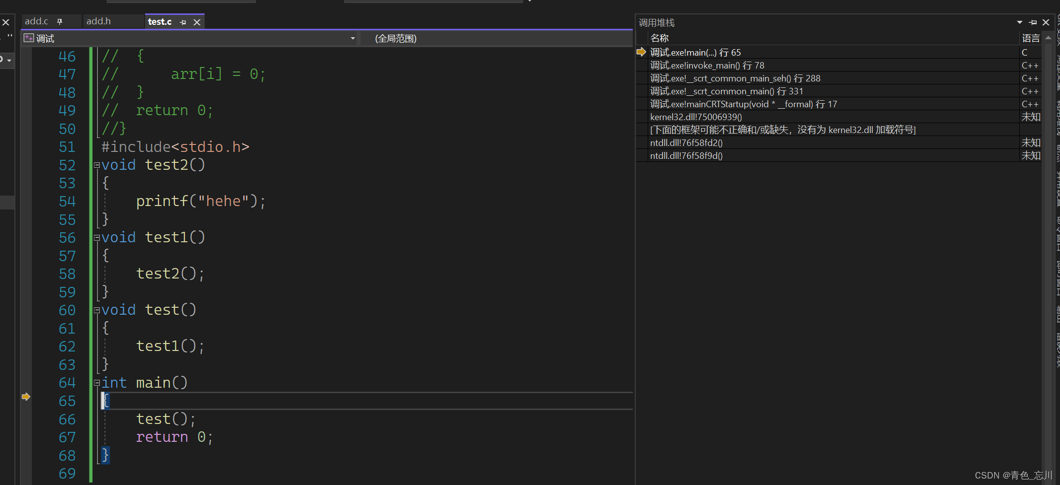The width and height of the screenshot is (1060, 485).
Task: Click the test(); call on line 66
Action: tap(166, 419)
